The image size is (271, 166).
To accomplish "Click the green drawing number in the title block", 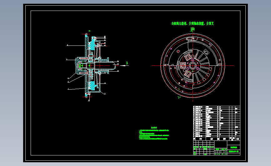I will [x=234, y=152].
